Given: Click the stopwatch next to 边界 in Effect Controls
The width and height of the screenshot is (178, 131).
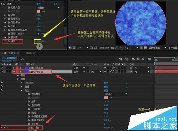Looking at the screenshot, I should point(9,15).
